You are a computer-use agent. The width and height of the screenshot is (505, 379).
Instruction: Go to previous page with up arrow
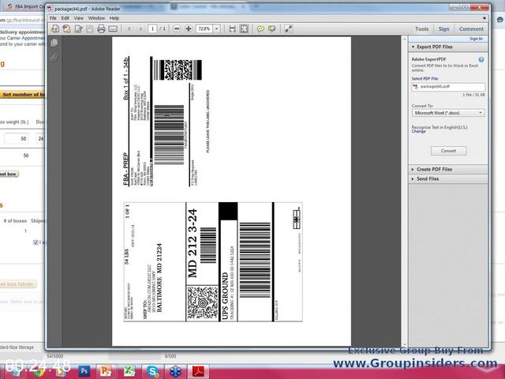click(129, 28)
